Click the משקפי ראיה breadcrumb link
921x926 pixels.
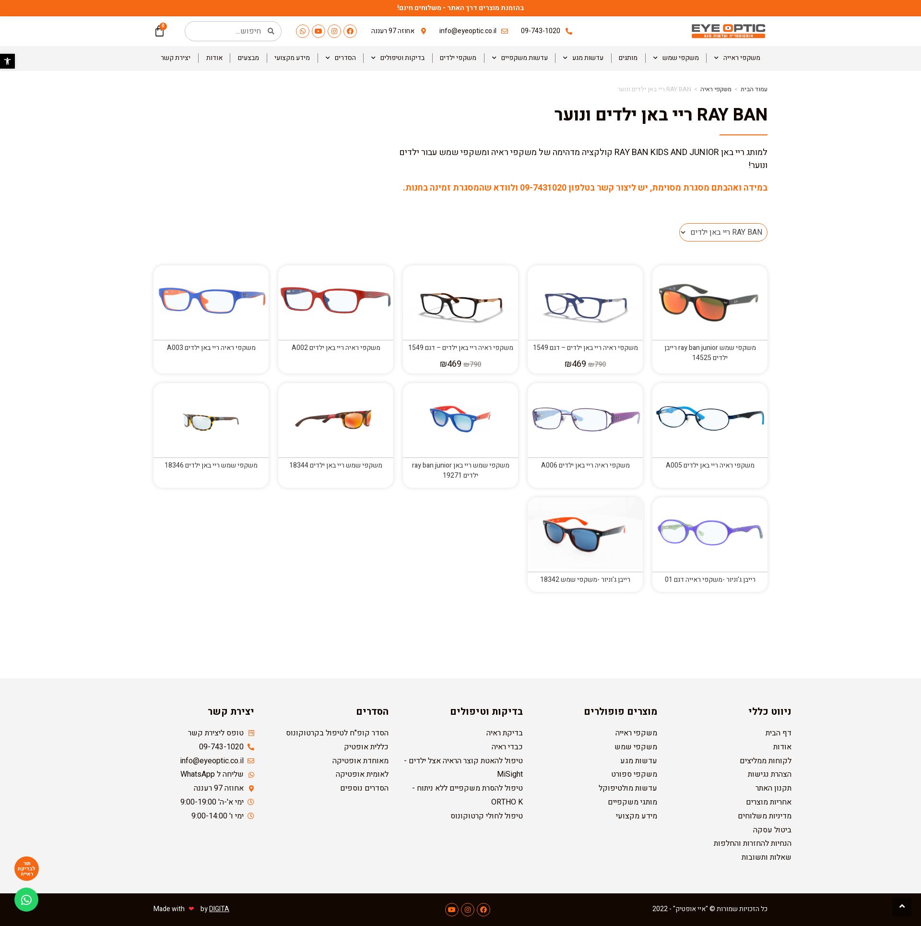(x=716, y=89)
